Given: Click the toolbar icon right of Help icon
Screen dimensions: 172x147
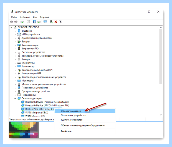Looking at the screenshot, I should (x=39, y=22).
